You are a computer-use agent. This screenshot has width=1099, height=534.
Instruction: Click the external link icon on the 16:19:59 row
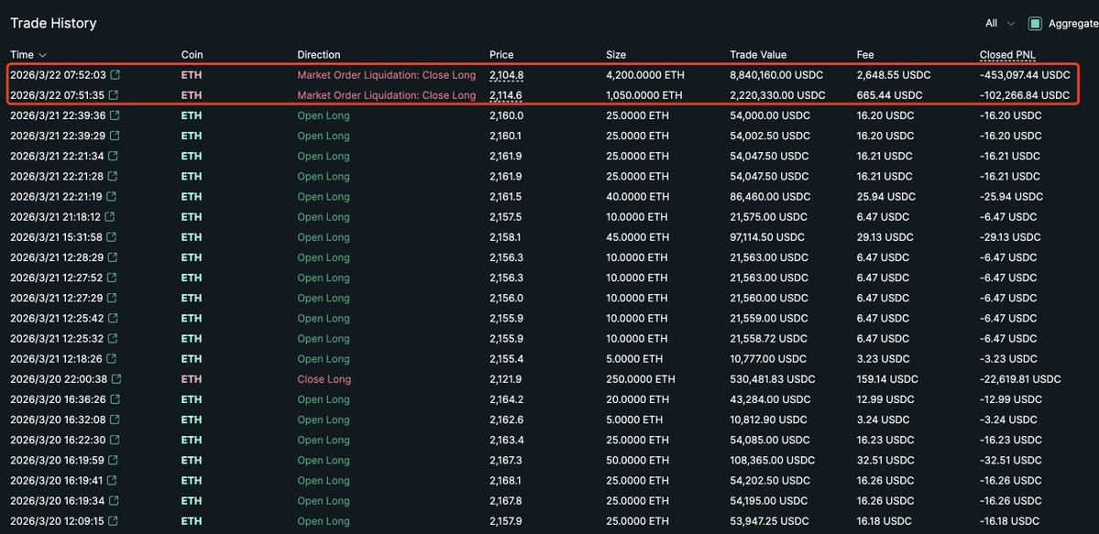112,460
